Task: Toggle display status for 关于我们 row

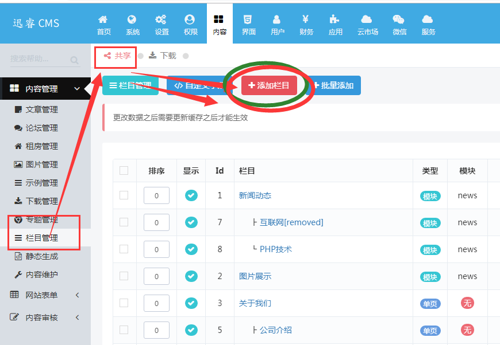Action: pyautogui.click(x=191, y=303)
